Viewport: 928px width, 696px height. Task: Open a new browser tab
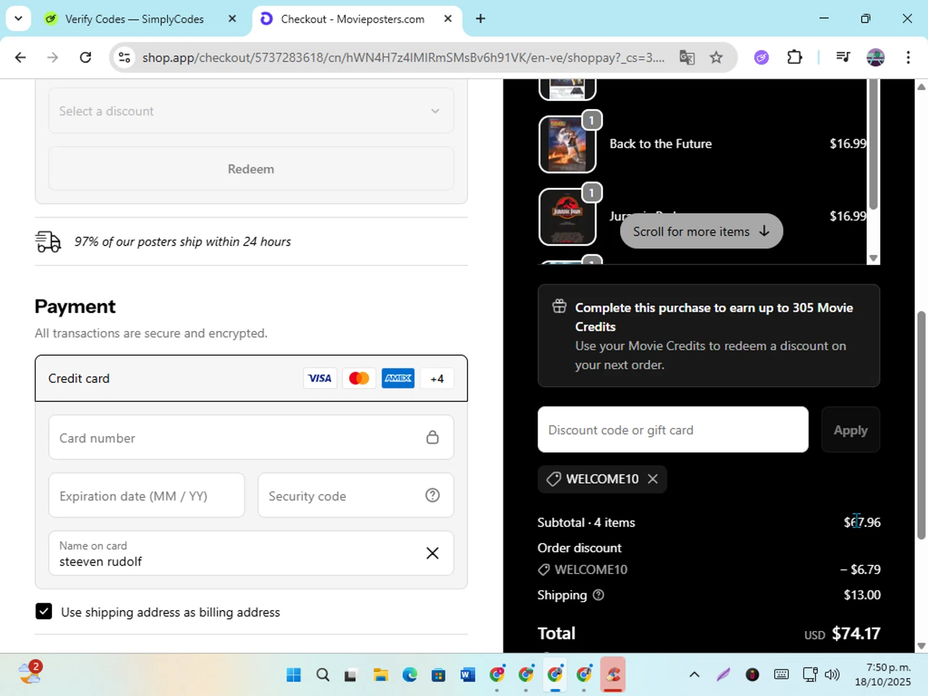(x=481, y=19)
